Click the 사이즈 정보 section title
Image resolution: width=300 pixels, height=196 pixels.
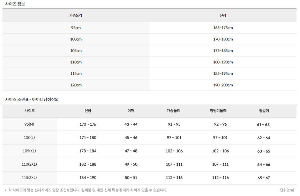pyautogui.click(x=15, y=4)
